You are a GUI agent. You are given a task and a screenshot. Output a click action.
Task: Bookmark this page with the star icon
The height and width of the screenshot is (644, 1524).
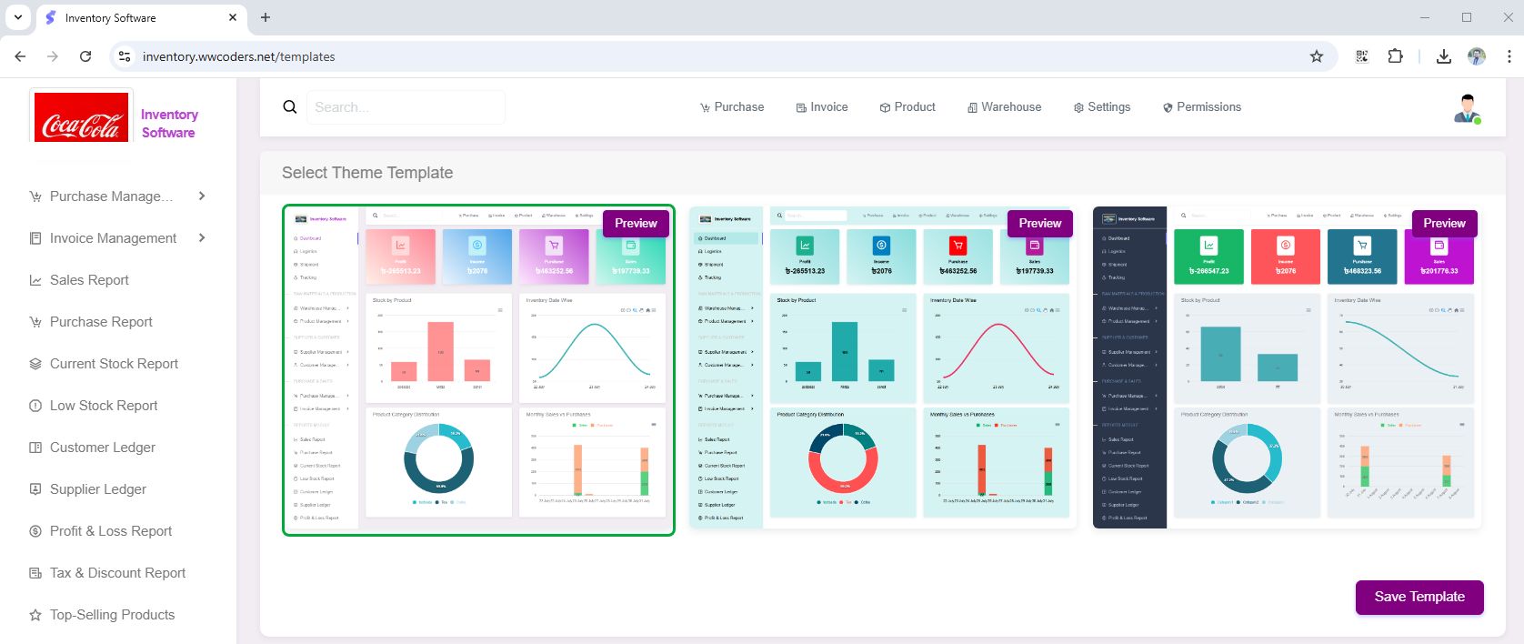(1317, 56)
